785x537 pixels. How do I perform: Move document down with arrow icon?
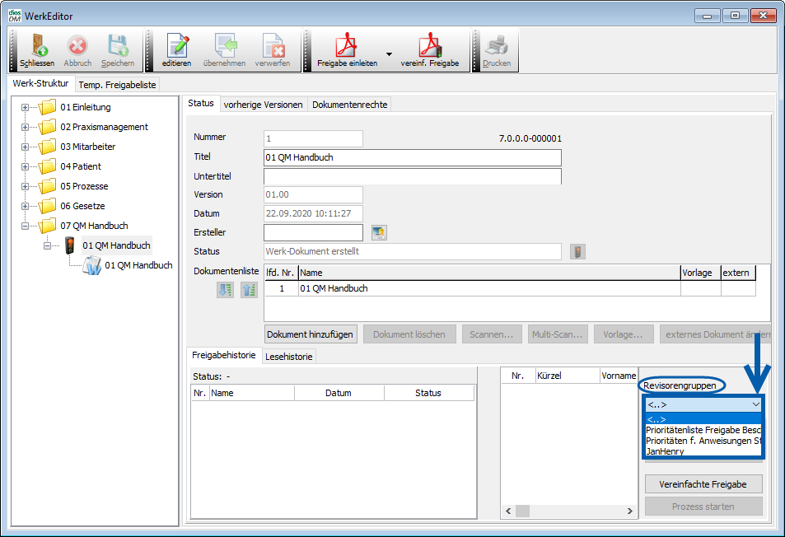(225, 289)
